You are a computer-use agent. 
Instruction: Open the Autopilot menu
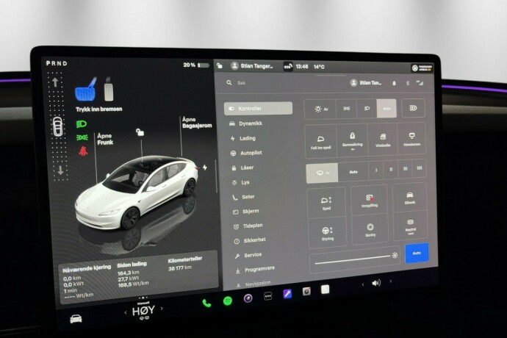(x=246, y=153)
